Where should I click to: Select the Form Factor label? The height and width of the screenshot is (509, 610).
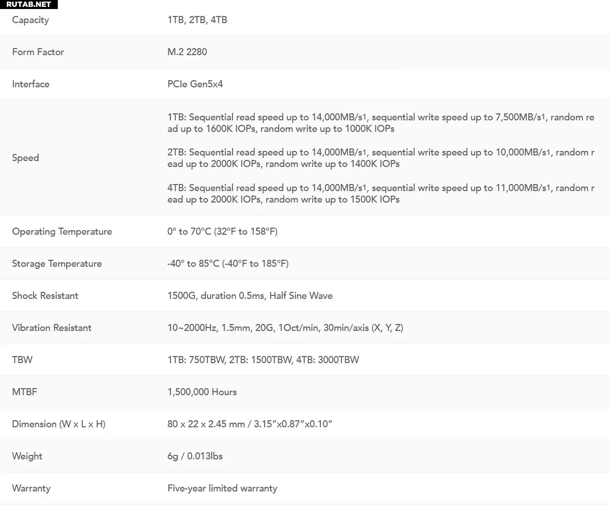[38, 52]
